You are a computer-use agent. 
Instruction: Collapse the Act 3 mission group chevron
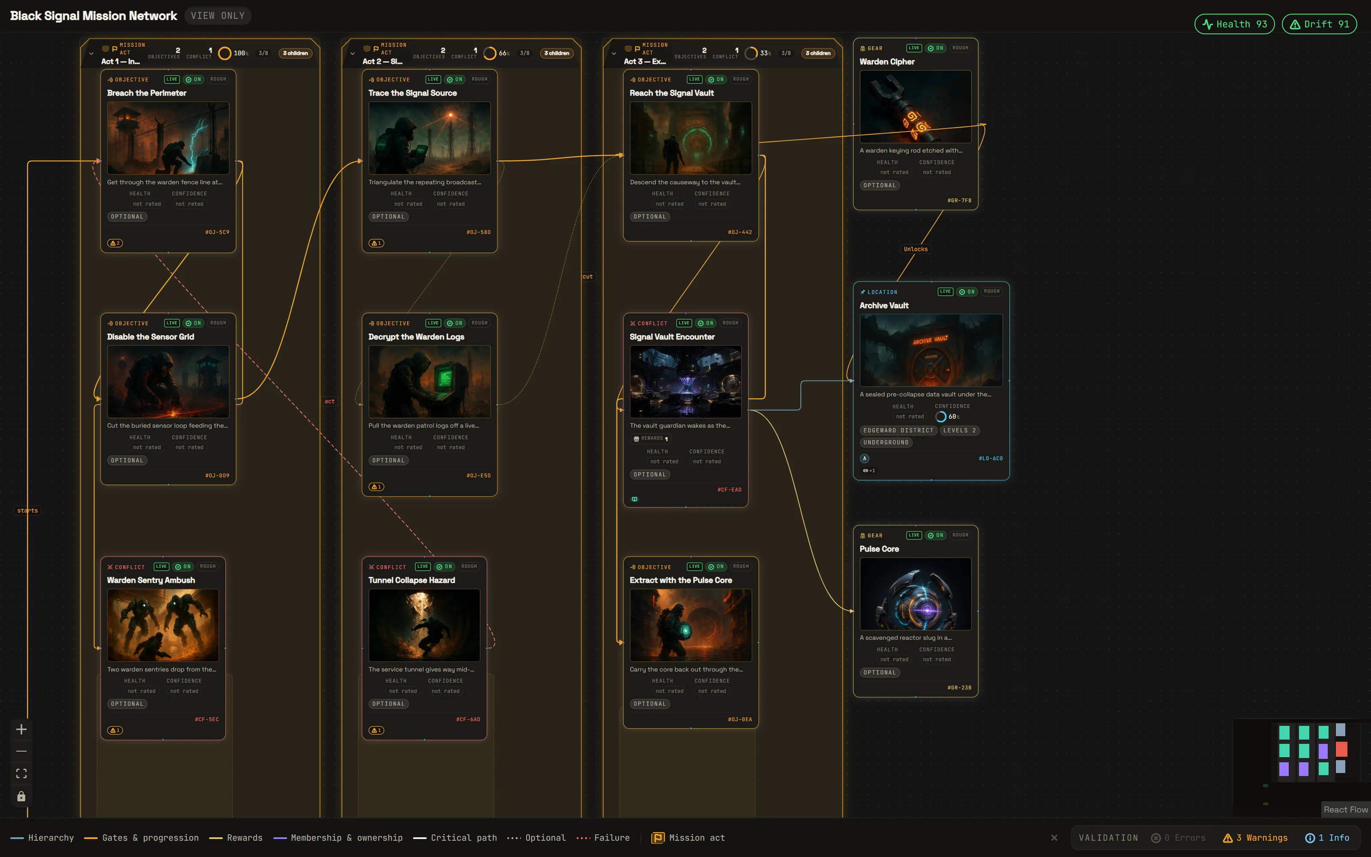click(614, 54)
